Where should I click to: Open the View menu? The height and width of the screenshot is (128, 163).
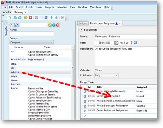click(x=72, y=7)
